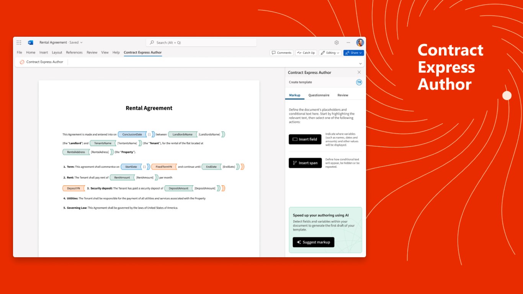Open the Editing mode dropdown

click(x=330, y=53)
